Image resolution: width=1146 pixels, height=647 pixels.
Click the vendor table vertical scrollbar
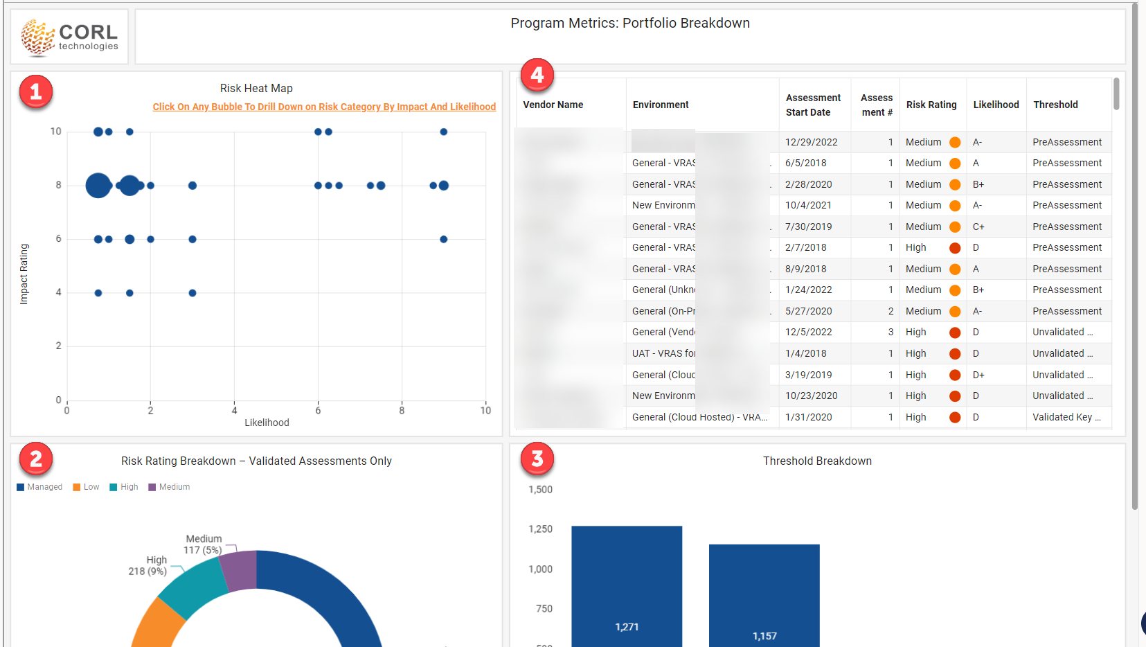pos(1116,94)
